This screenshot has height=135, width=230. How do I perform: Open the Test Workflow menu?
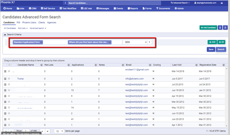[68, 8]
